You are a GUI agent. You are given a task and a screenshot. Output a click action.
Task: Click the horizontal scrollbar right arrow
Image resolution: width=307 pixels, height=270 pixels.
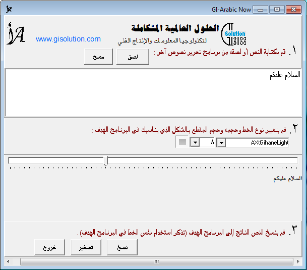pyautogui.click(x=297, y=261)
